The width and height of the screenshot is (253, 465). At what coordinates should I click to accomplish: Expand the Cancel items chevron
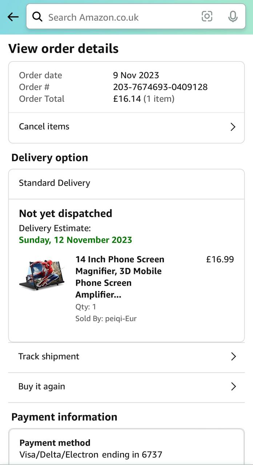(233, 127)
